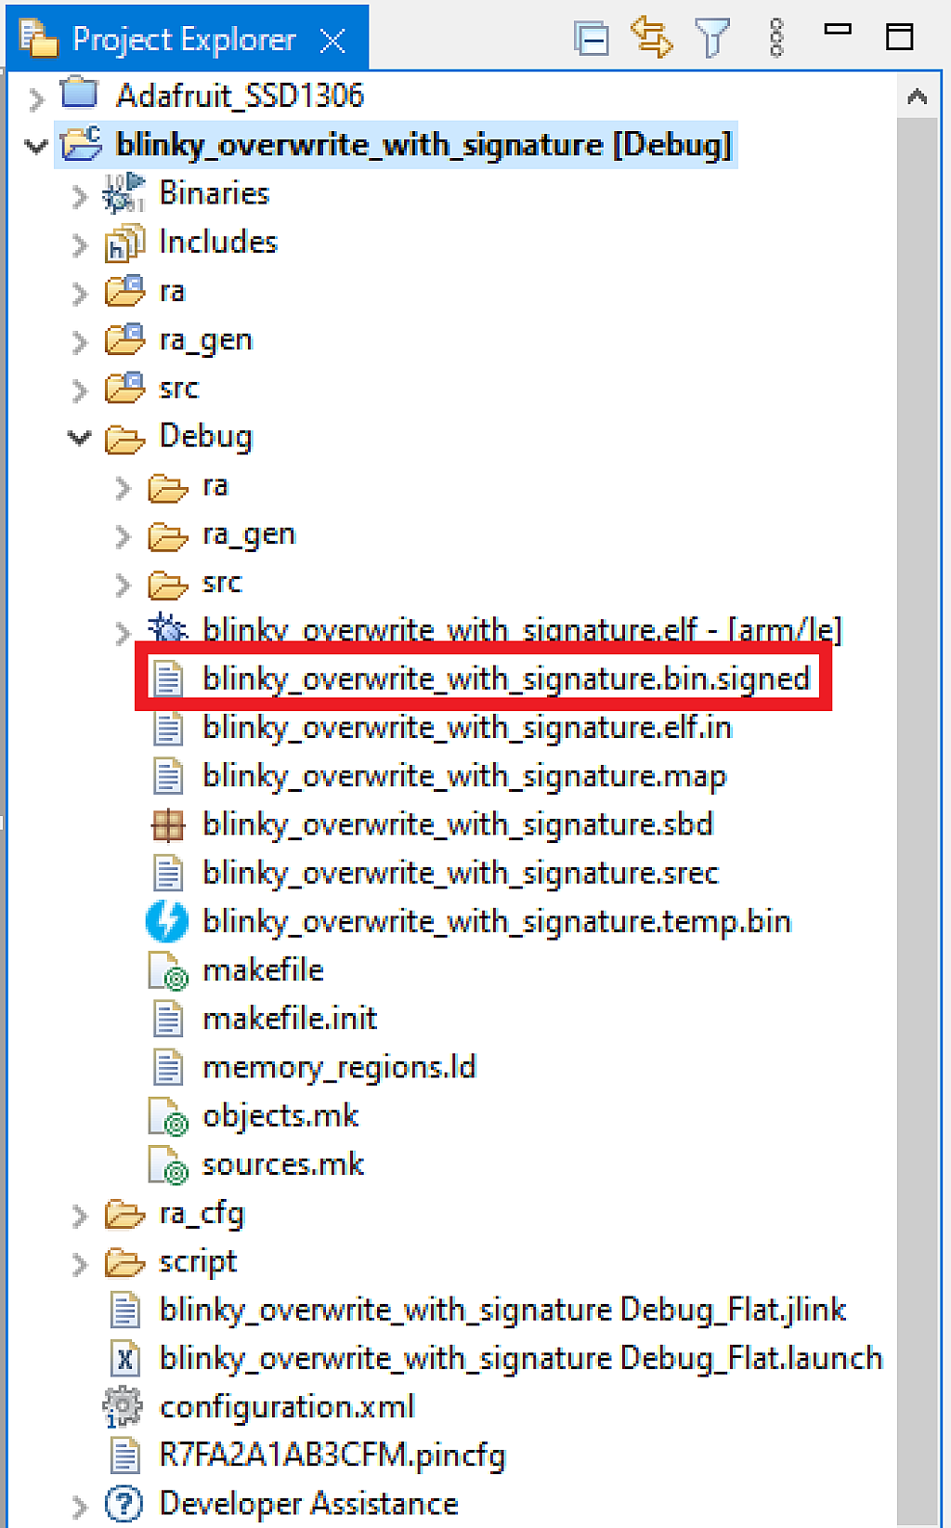Select blinky_overwrite_with_signature.sbd file
This screenshot has width=951, height=1528.
point(458,824)
